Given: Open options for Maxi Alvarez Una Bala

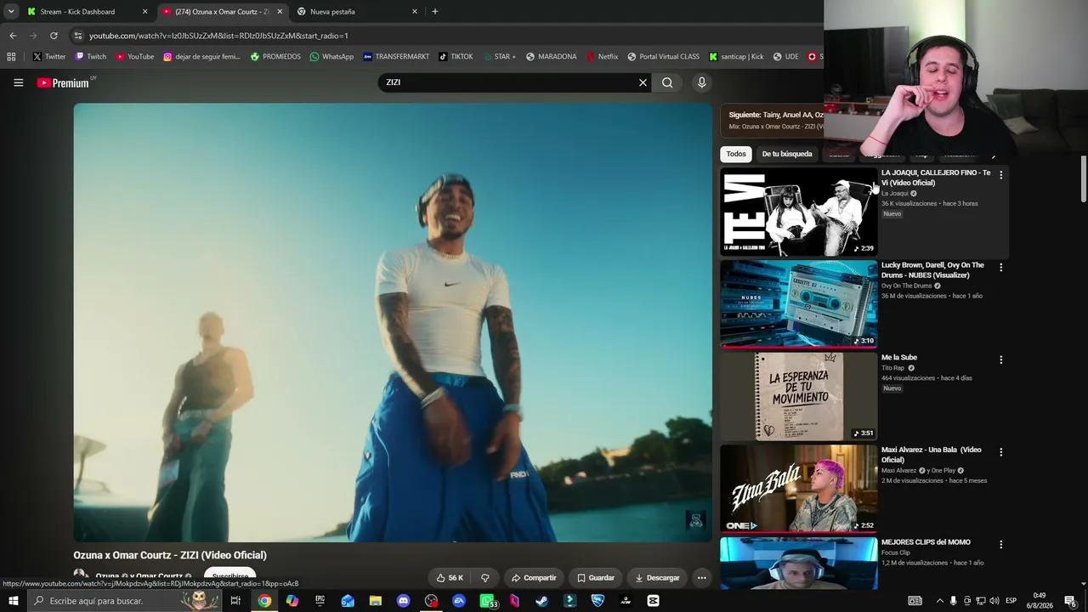Looking at the screenshot, I should point(1000,452).
